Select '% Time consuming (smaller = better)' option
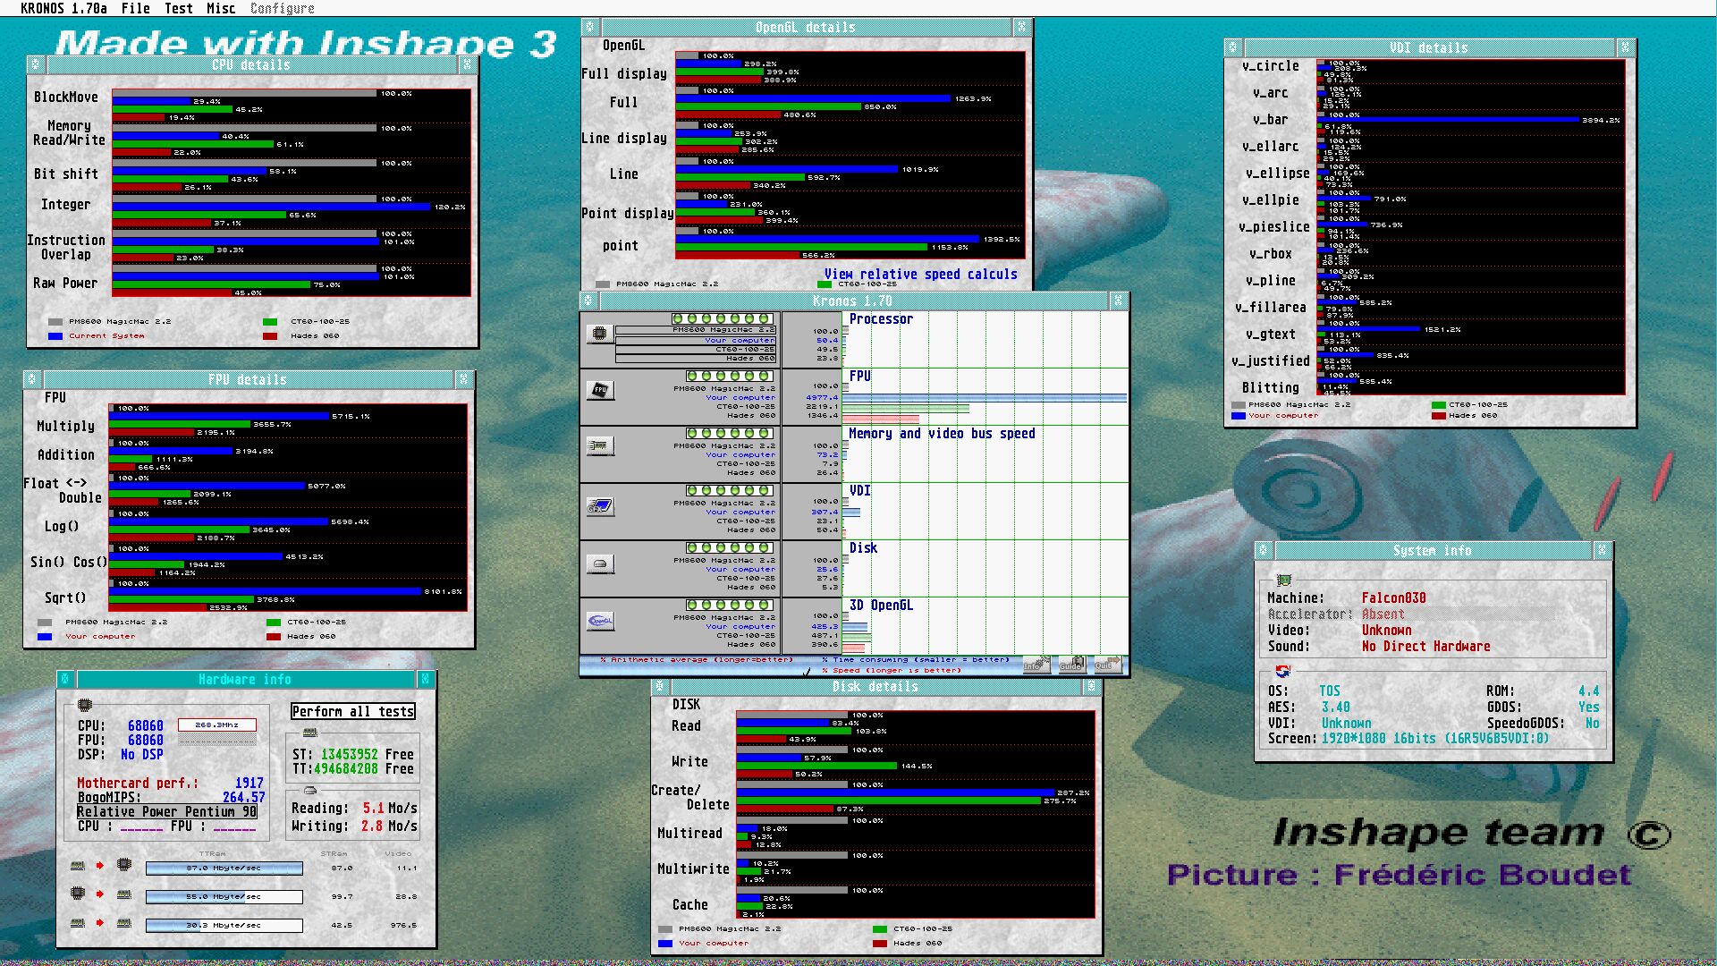Screen dimensions: 1717x966 point(915,660)
